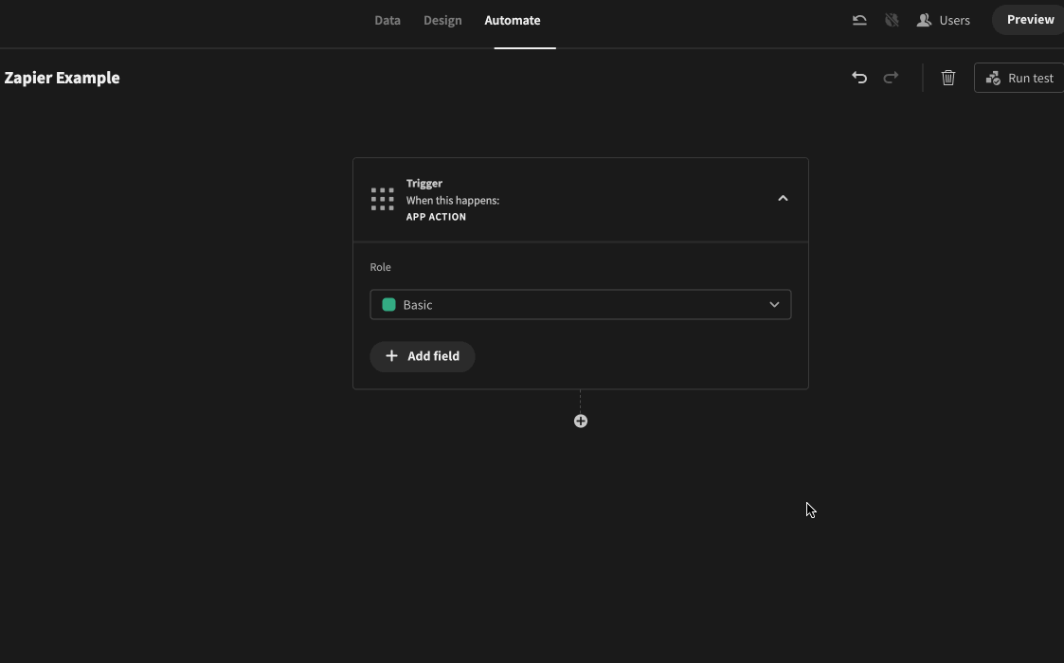Switch to the Data tab
Viewport: 1064px width, 663px height.
pos(388,20)
